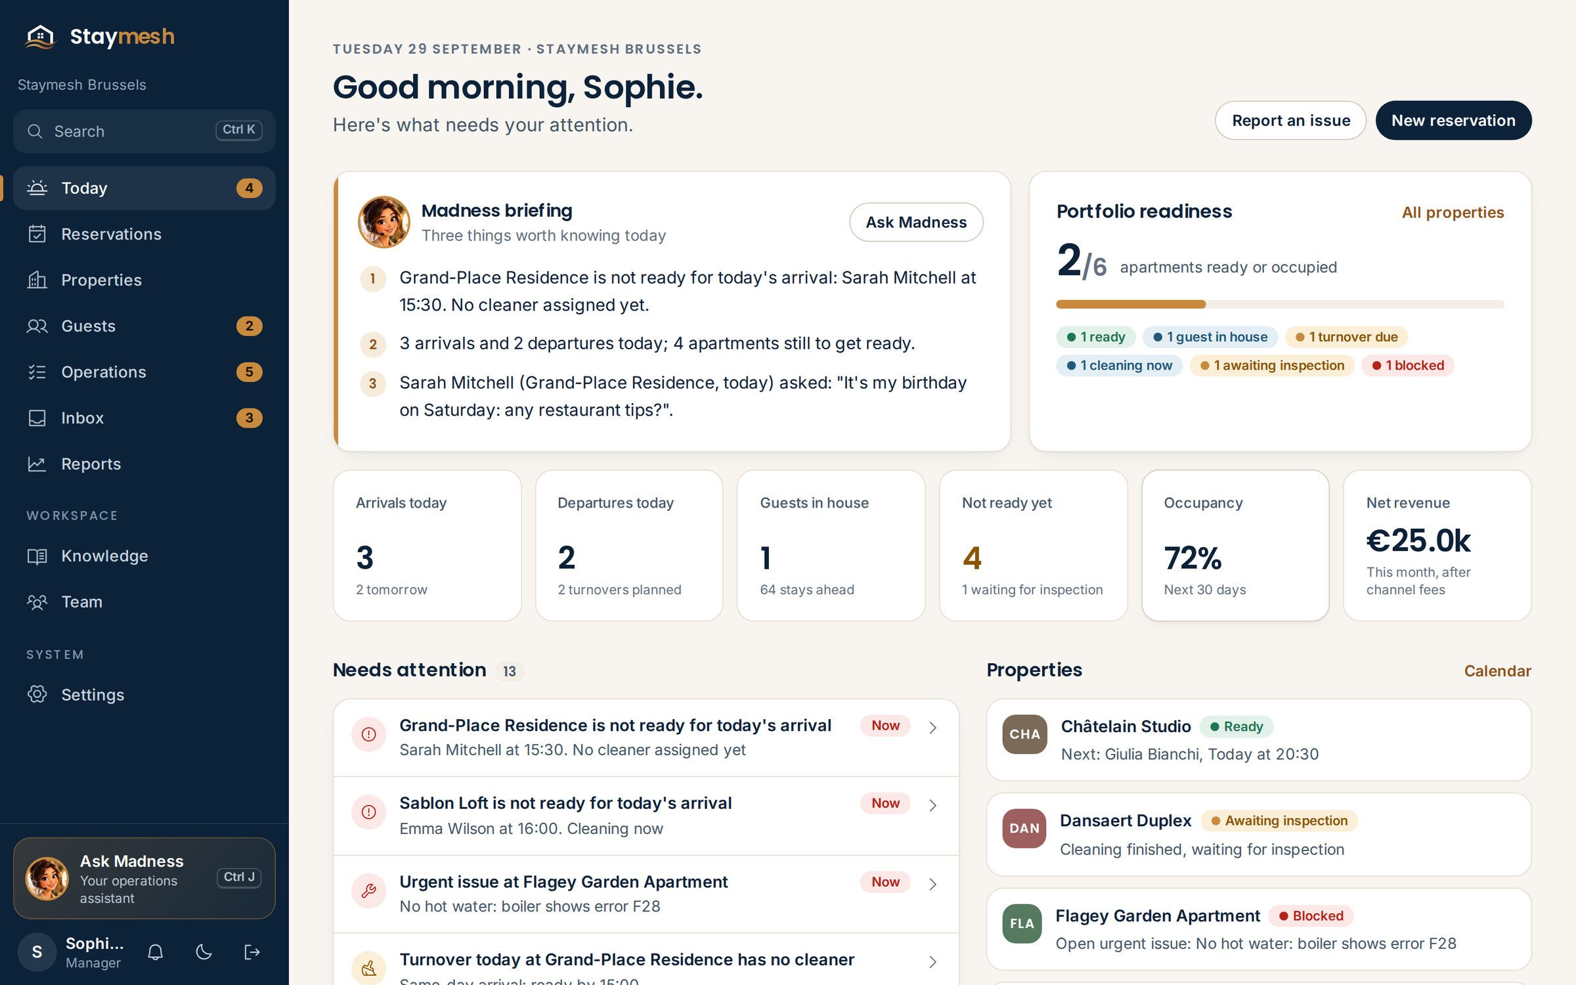Click the Operations checklist icon
The height and width of the screenshot is (985, 1576).
(x=37, y=372)
